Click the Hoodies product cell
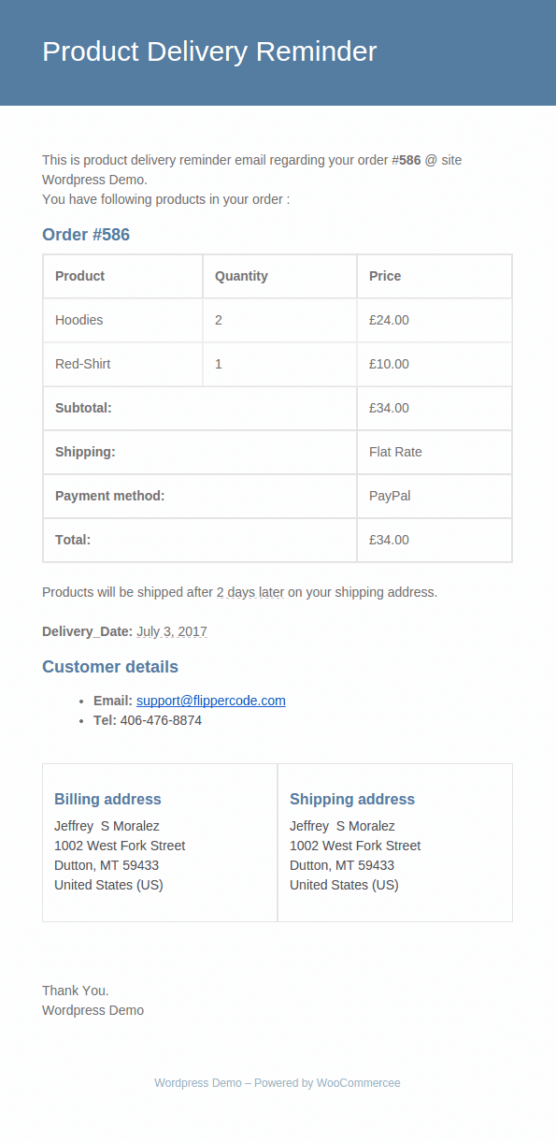556x1143 pixels. [x=122, y=320]
